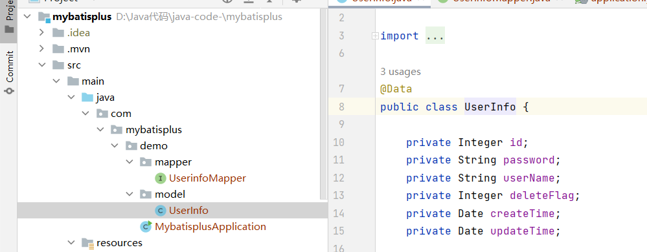Collapse the com package
Screen dimensions: 647x252
(x=85, y=113)
